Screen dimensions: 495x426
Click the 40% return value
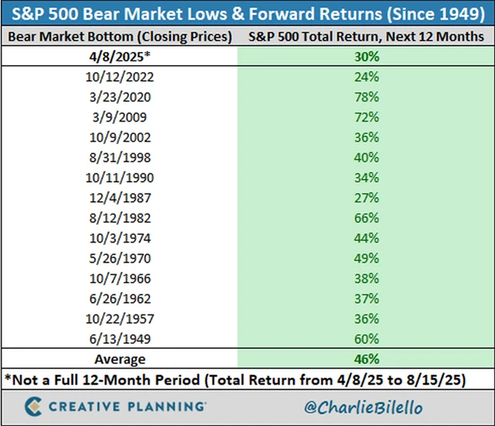pos(367,157)
